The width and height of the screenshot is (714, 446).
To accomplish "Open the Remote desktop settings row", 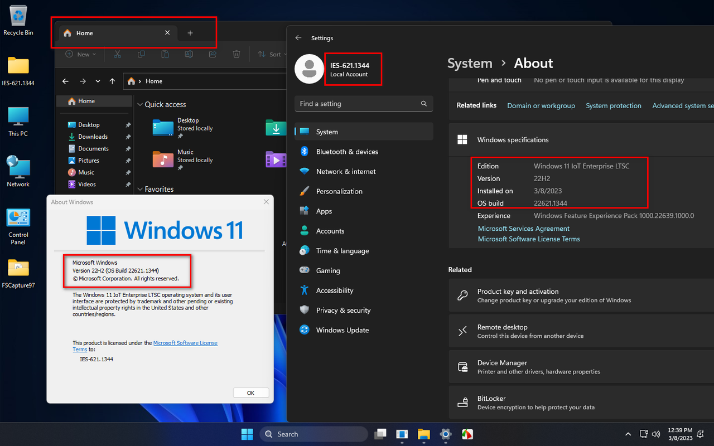I will [x=581, y=331].
